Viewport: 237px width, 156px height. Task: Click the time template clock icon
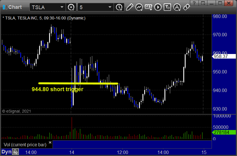(x=119, y=7)
